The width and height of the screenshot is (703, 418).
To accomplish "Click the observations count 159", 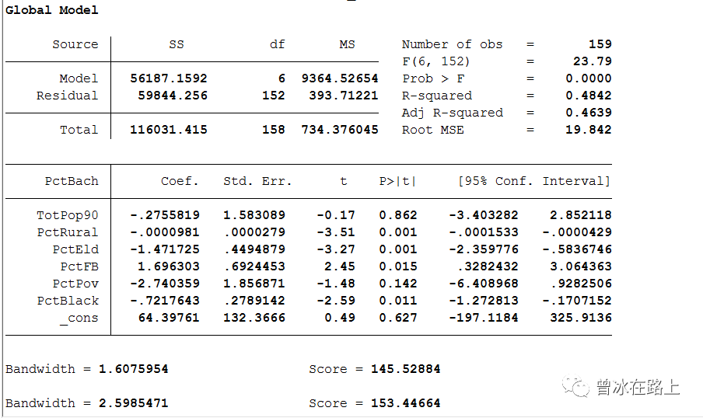I will (x=600, y=44).
